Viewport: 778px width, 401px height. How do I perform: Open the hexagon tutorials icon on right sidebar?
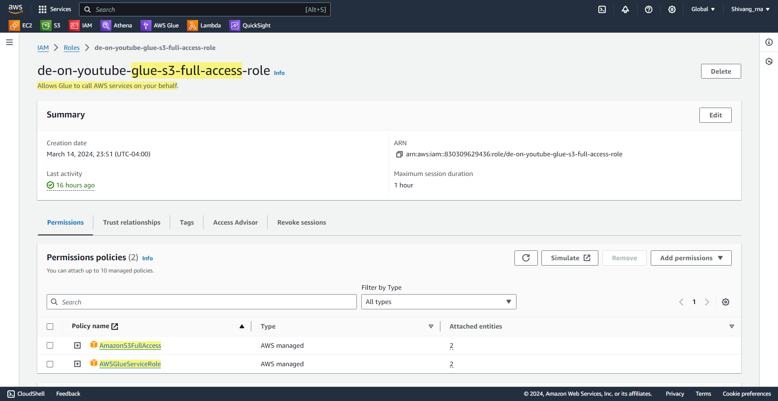tap(769, 61)
